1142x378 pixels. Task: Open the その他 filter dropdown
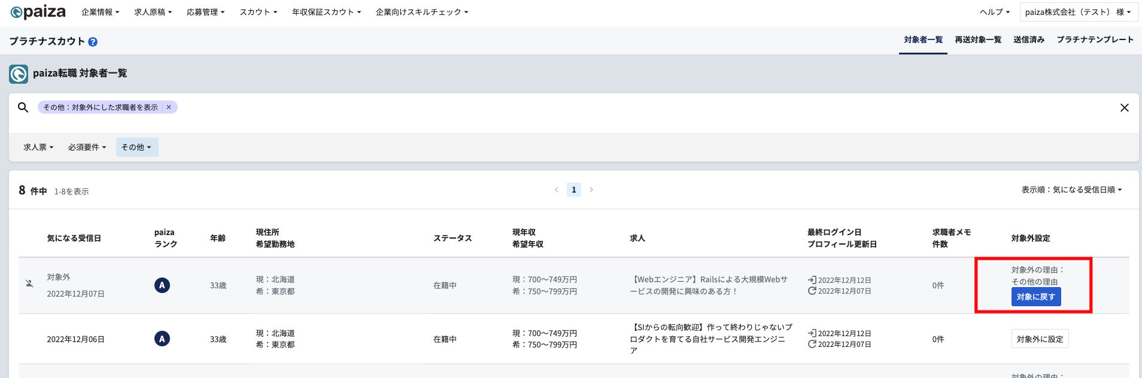coord(137,147)
